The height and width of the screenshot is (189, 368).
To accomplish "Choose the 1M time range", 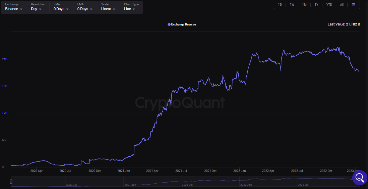I will (x=304, y=5).
